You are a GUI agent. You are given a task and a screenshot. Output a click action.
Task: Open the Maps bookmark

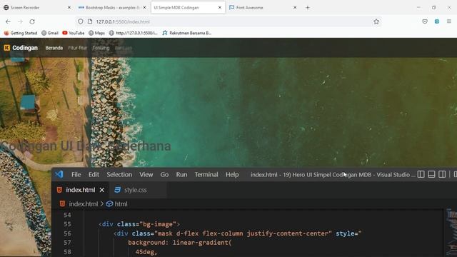tap(96, 33)
